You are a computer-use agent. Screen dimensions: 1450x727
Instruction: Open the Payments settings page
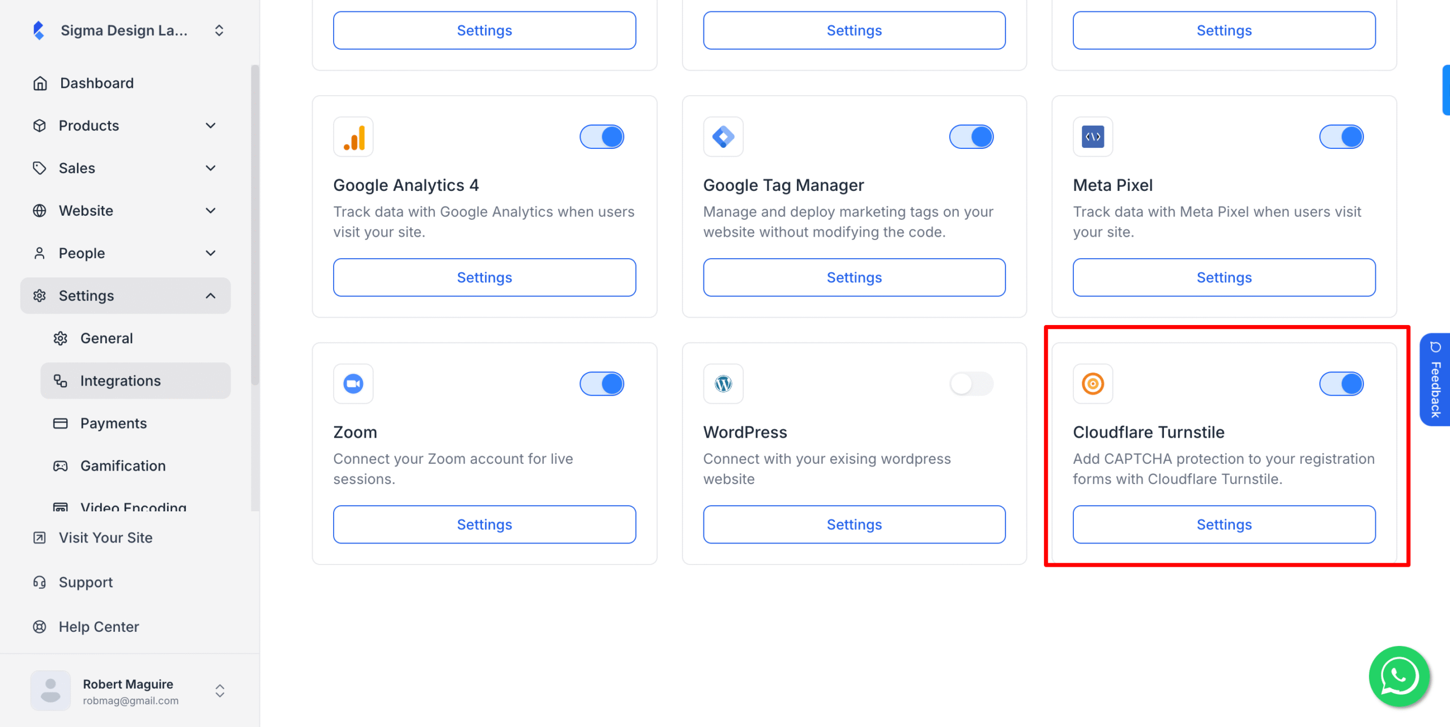coord(135,423)
